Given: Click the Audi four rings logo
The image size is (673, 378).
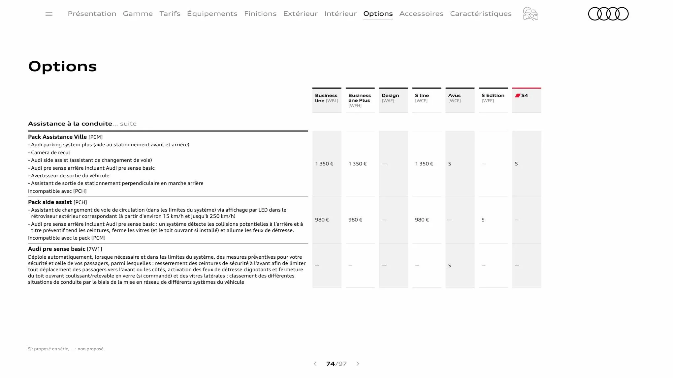Looking at the screenshot, I should pyautogui.click(x=608, y=14).
